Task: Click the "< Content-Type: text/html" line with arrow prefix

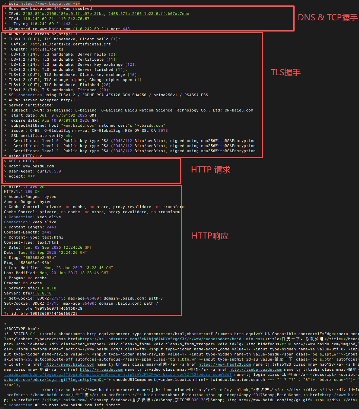Action: [34, 237]
